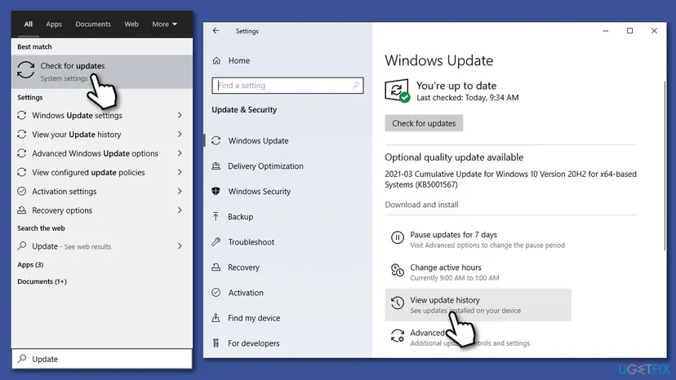Maximize the Settings window
Screen dimensions: 676x380
point(629,31)
